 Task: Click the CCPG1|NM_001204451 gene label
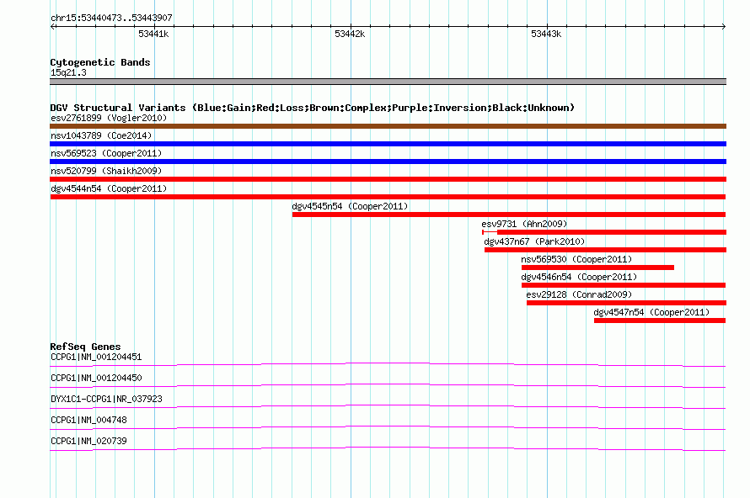[x=96, y=358]
